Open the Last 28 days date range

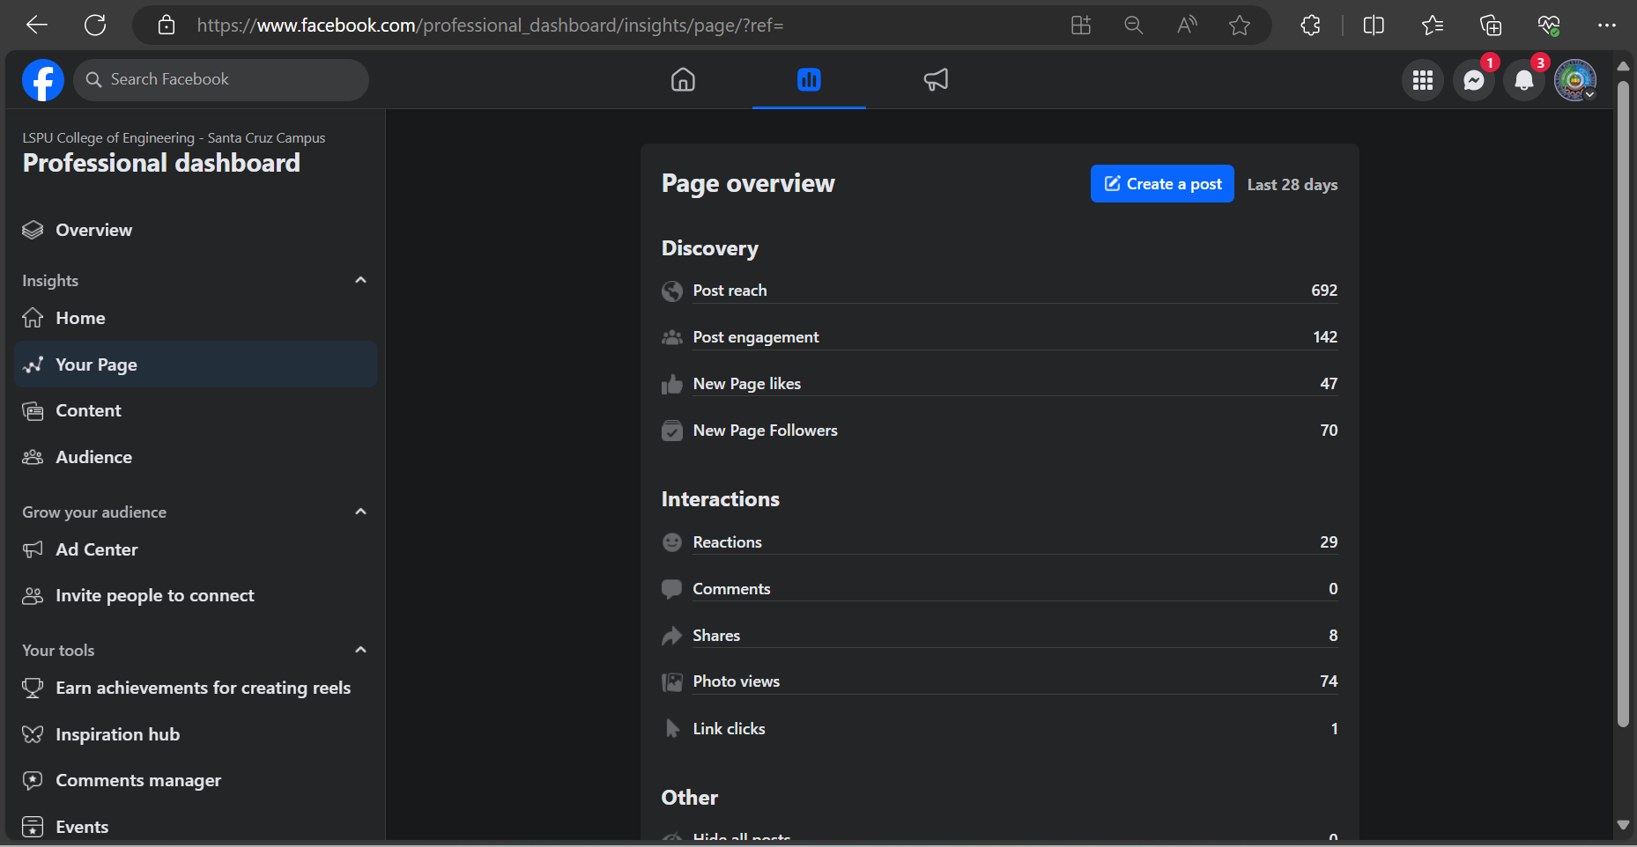click(x=1292, y=184)
